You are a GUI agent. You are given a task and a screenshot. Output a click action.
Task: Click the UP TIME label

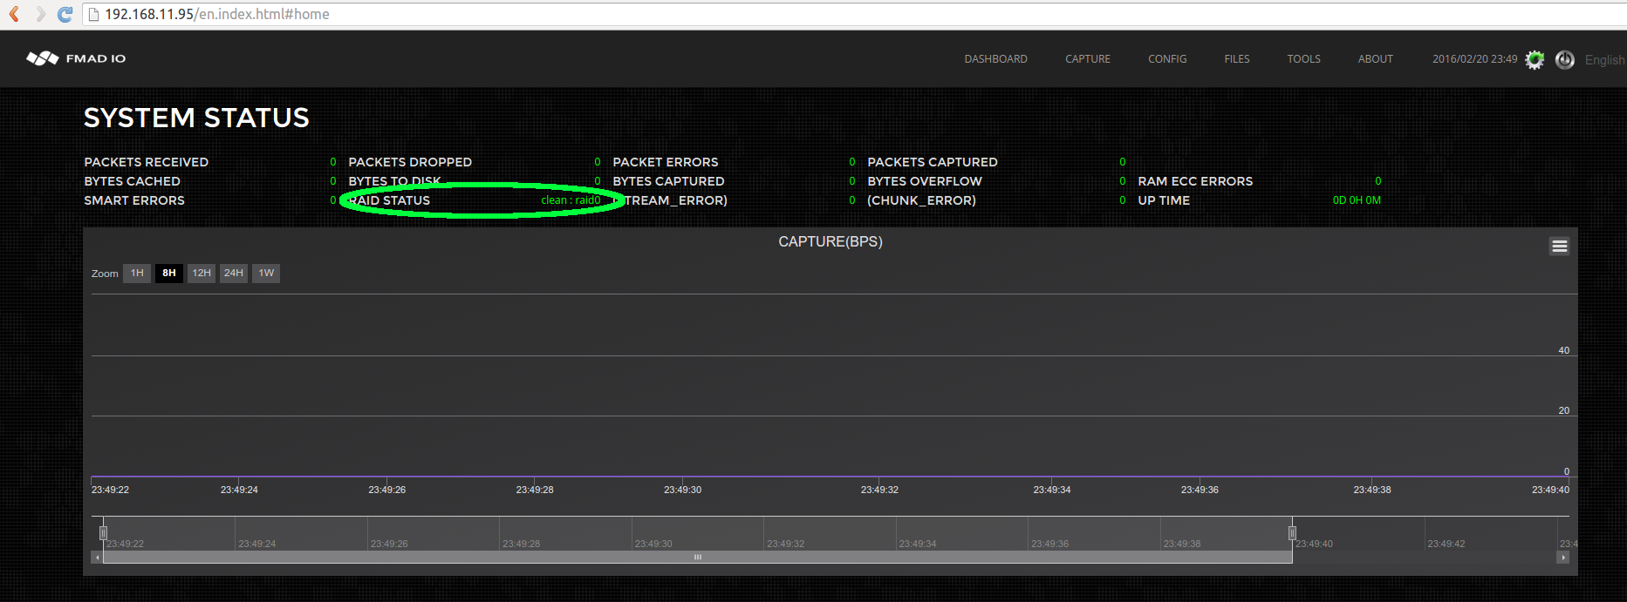(x=1164, y=200)
